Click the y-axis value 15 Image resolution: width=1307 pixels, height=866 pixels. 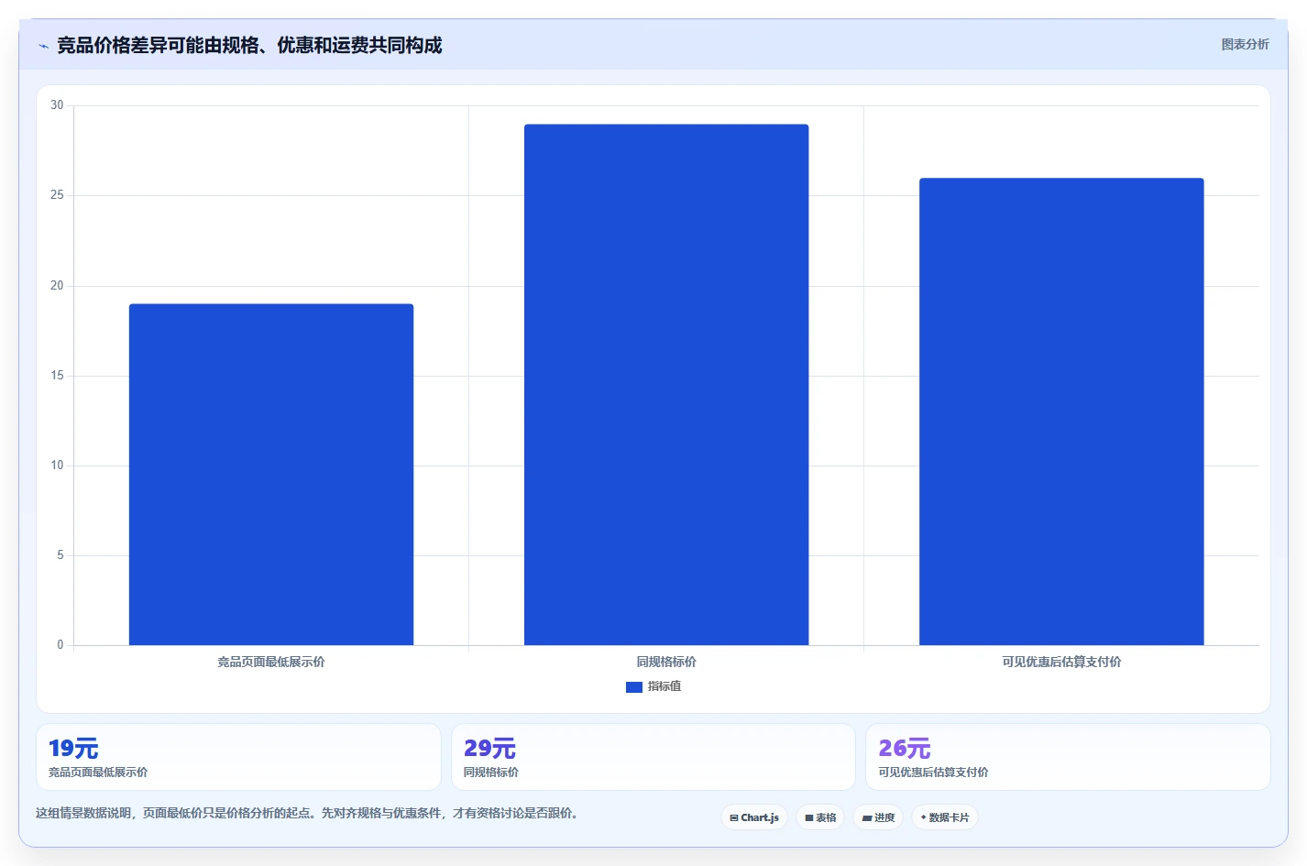57,376
